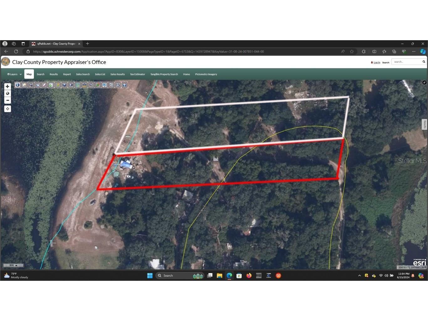This screenshot has width=428, height=321.
Task: Expand the Layers dropdown chevron
Action: tap(20, 74)
